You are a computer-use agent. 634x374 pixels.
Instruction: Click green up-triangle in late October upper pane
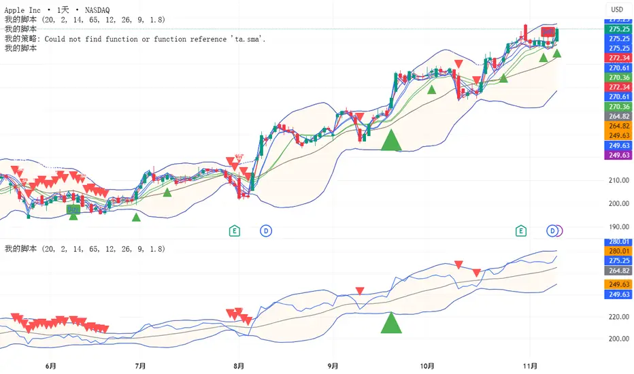coord(503,78)
